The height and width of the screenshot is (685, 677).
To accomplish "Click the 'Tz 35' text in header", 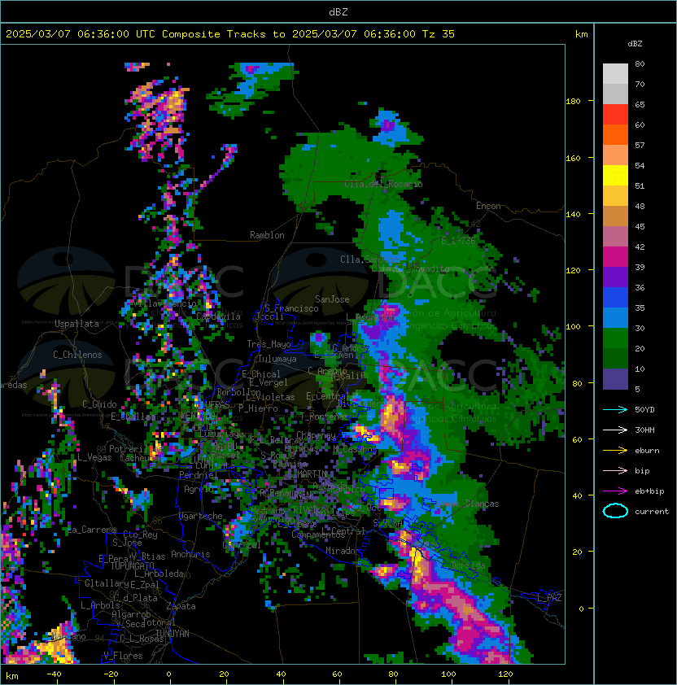I will (439, 34).
